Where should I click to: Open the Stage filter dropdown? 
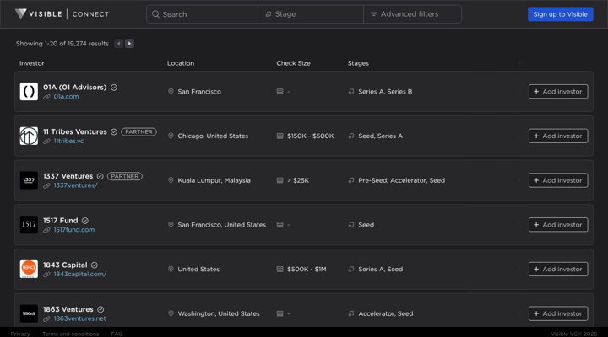[310, 14]
